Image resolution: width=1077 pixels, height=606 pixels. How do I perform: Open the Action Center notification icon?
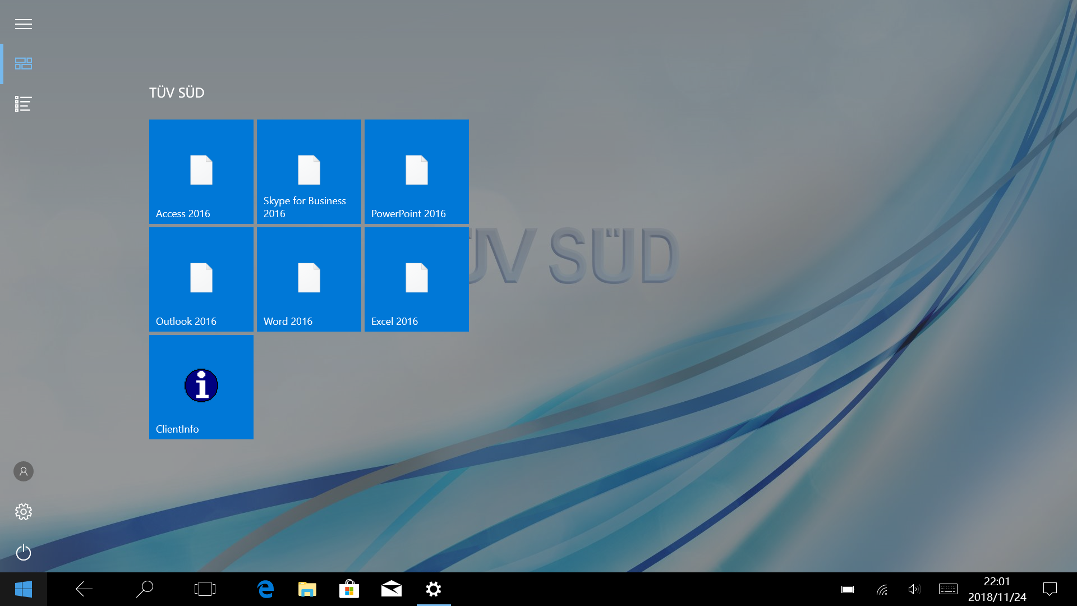coord(1050,589)
